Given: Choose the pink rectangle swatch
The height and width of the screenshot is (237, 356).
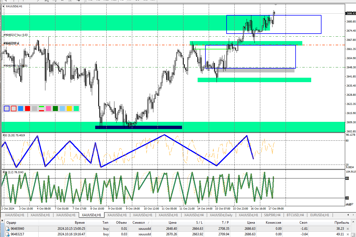Looking at the screenshot, I should tap(48, 109).
